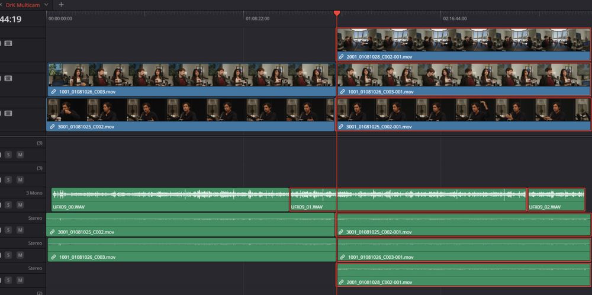The image size is (592, 295).
Task: Click link icon on audio clip 2001_01081028_C002-001.mov
Action: tap(342, 282)
